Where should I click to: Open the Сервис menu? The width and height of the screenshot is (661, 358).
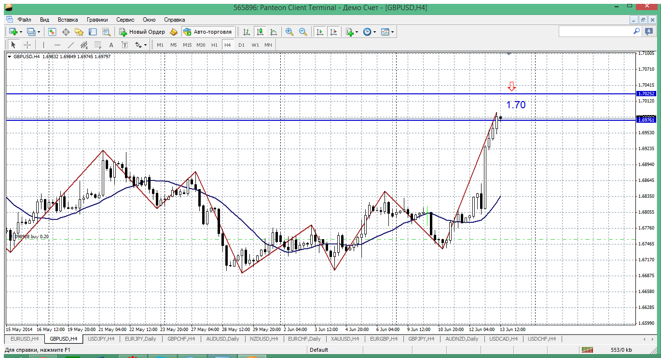(125, 20)
